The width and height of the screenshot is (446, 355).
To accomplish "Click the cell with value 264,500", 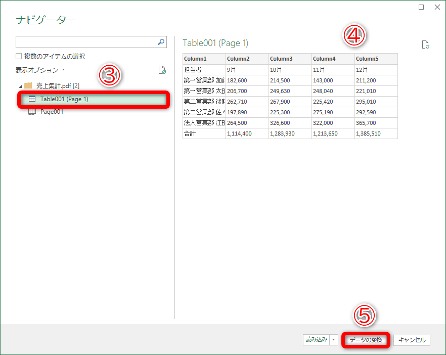I will coord(247,123).
